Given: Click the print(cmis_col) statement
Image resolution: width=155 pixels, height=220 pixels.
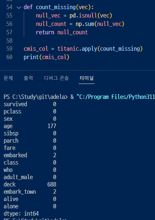Looking at the screenshot, I should (x=47, y=57).
